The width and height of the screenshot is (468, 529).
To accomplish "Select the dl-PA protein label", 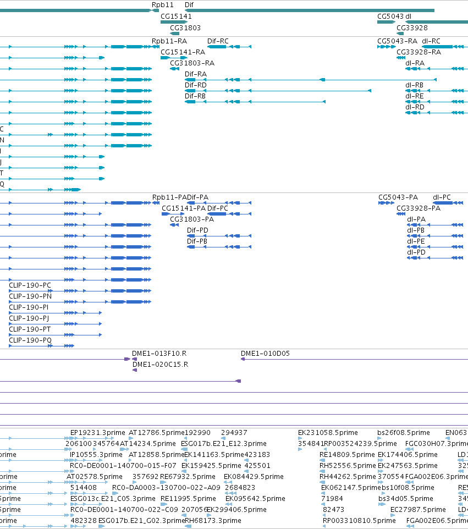I will coord(416,219).
